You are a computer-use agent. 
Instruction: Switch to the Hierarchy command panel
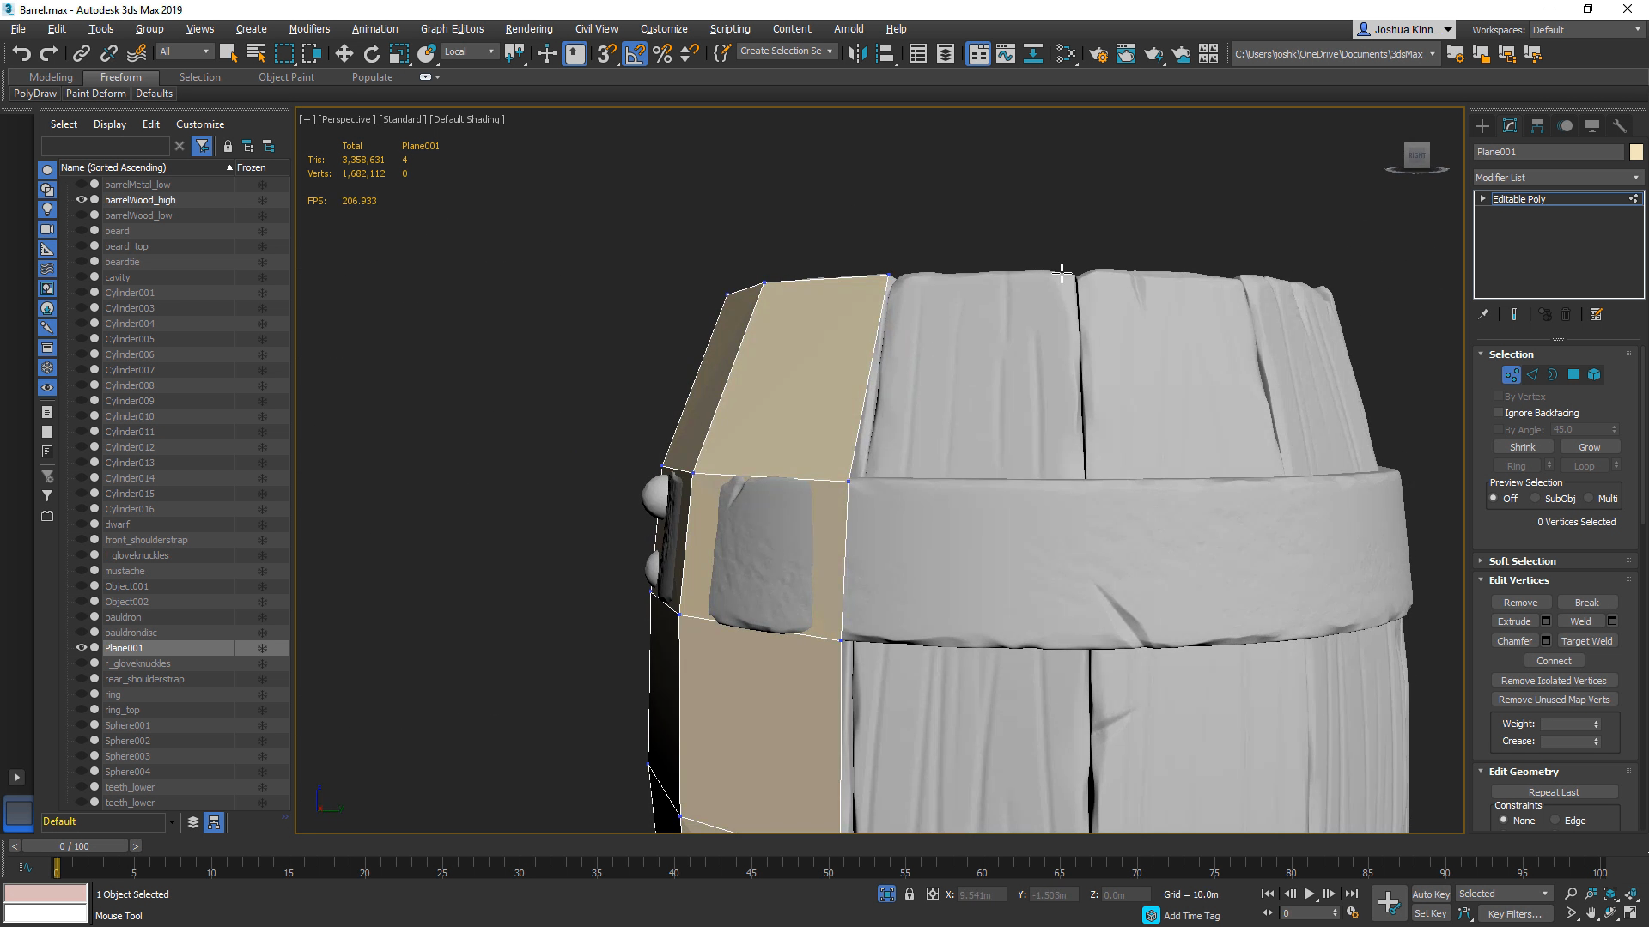tap(1537, 126)
